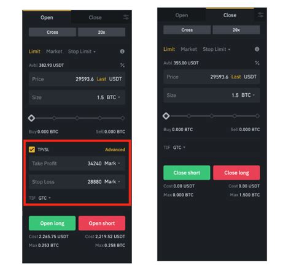The height and width of the screenshot is (269, 291).
Task: Open Stop Loss Mark price dropdown
Action: click(x=112, y=181)
